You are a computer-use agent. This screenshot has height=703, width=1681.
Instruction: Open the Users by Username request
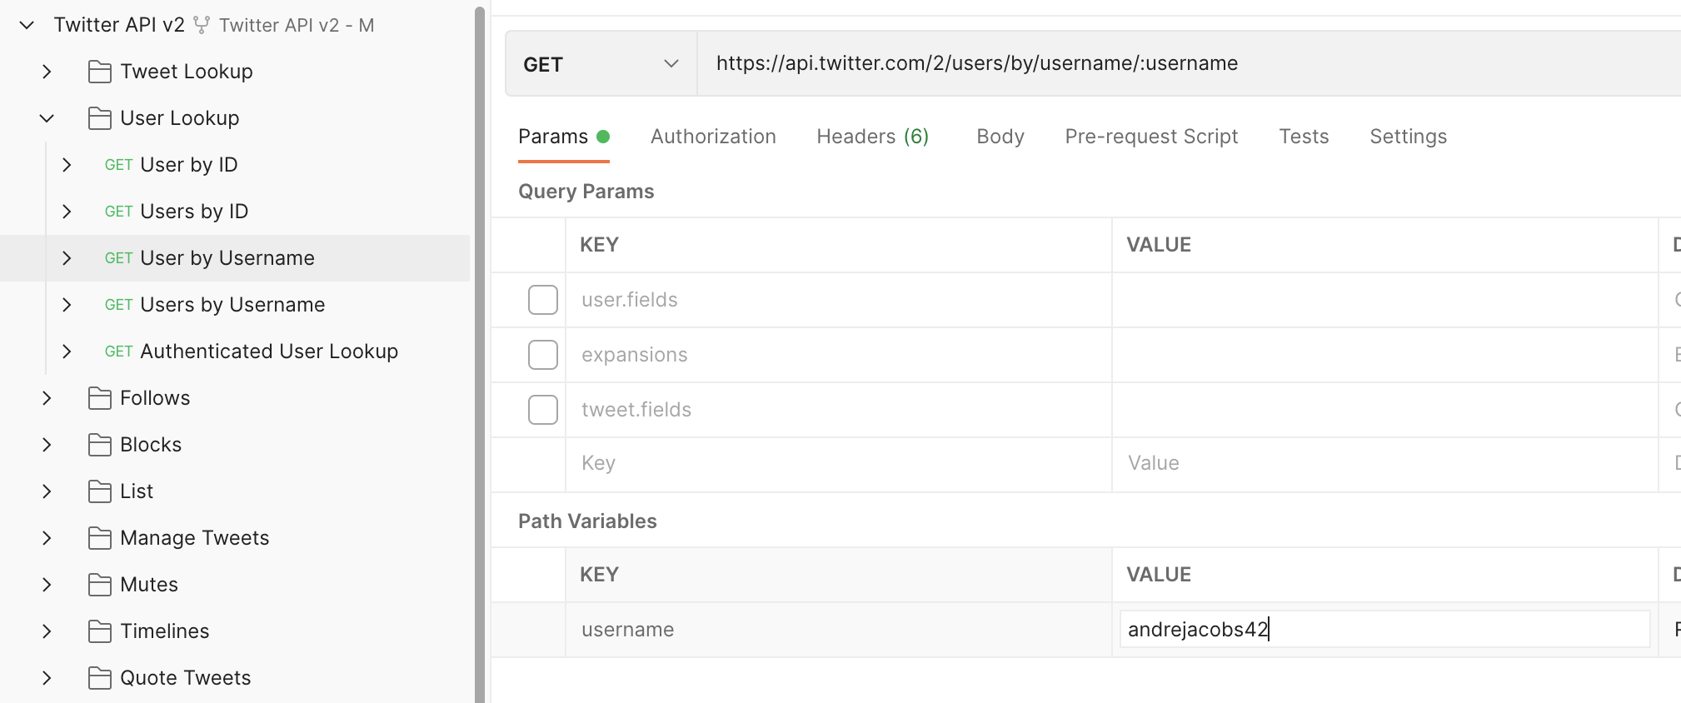[232, 305]
